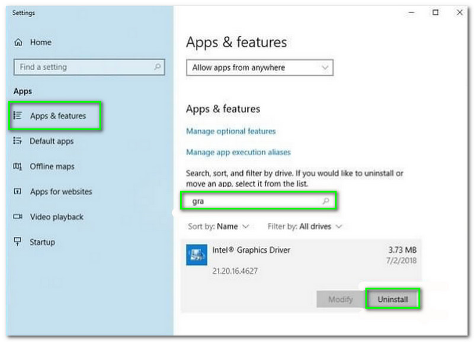Click the Intel Graphics Driver app icon
This screenshot has width=474, height=342.
(196, 254)
